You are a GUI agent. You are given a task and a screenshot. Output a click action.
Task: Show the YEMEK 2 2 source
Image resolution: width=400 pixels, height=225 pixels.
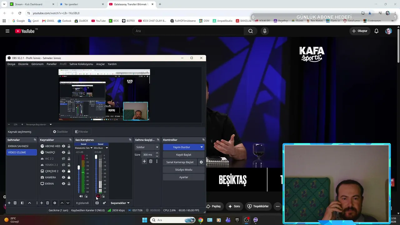(x=63, y=165)
